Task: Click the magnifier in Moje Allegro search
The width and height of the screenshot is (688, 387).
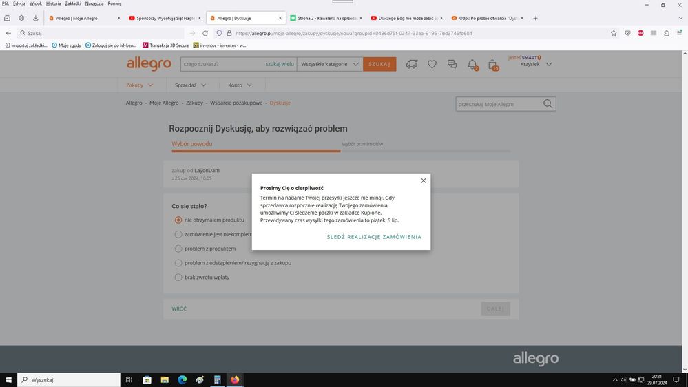Action: pyautogui.click(x=548, y=104)
